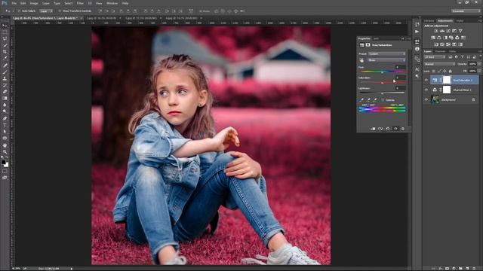The height and width of the screenshot is (271, 483).
Task: Open the collapsed History panel icon
Action: pyautogui.click(x=417, y=25)
